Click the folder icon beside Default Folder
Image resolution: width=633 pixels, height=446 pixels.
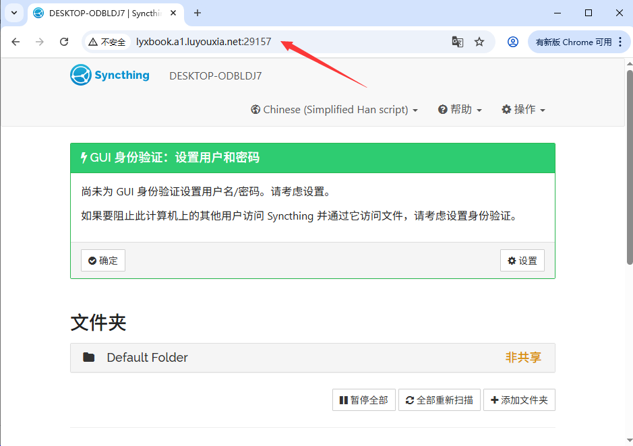[89, 357]
